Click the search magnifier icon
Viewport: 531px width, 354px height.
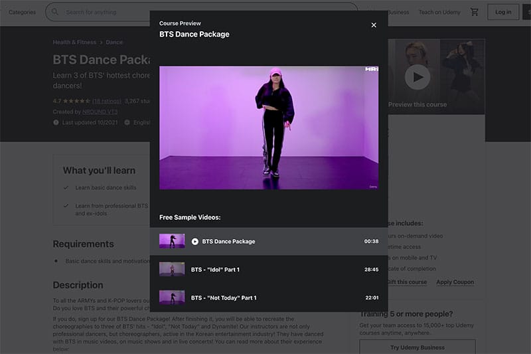click(x=55, y=12)
